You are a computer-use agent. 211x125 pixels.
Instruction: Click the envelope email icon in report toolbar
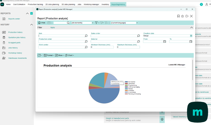click(x=49, y=23)
